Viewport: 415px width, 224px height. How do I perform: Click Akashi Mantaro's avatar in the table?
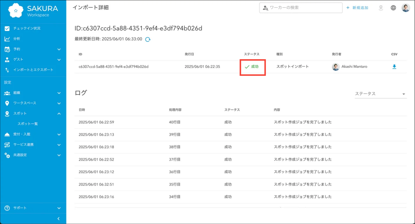pyautogui.click(x=336, y=67)
